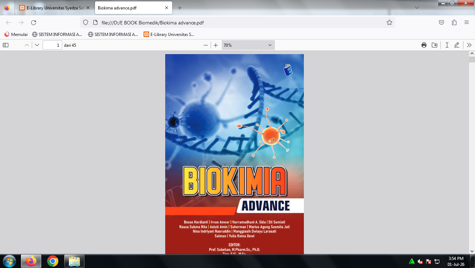This screenshot has width=475, height=268.
Task: Close the E-Library Universitas Syedza tab
Action: pos(88,8)
